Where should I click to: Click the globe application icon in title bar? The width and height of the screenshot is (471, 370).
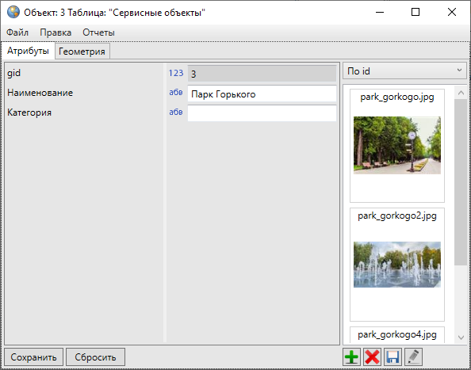point(13,13)
